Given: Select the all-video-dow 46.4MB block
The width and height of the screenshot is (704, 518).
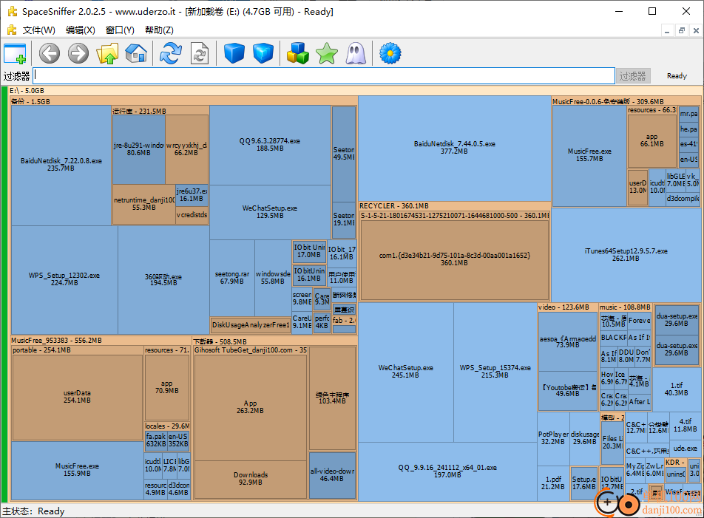Looking at the screenshot, I should pyautogui.click(x=332, y=475).
